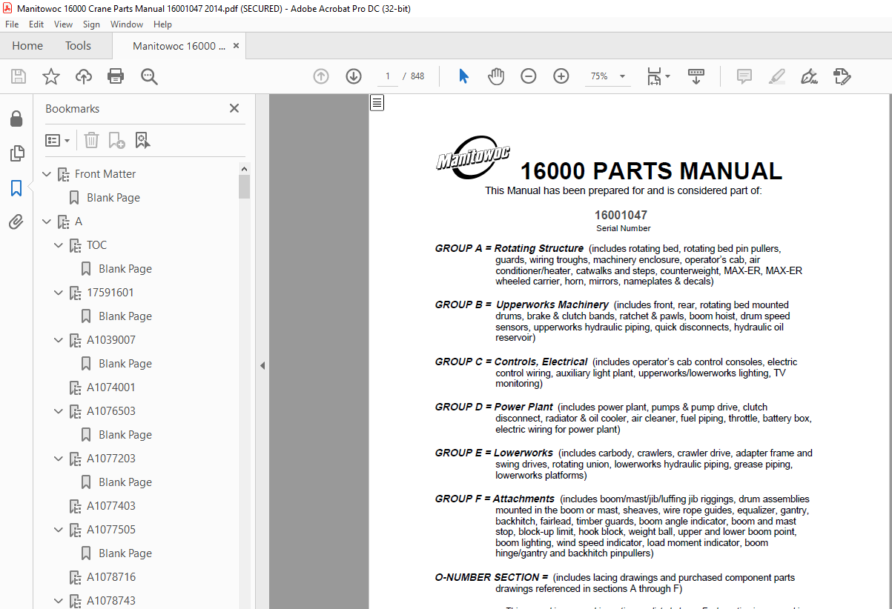
Task: Open the File menu
Action: (x=12, y=24)
